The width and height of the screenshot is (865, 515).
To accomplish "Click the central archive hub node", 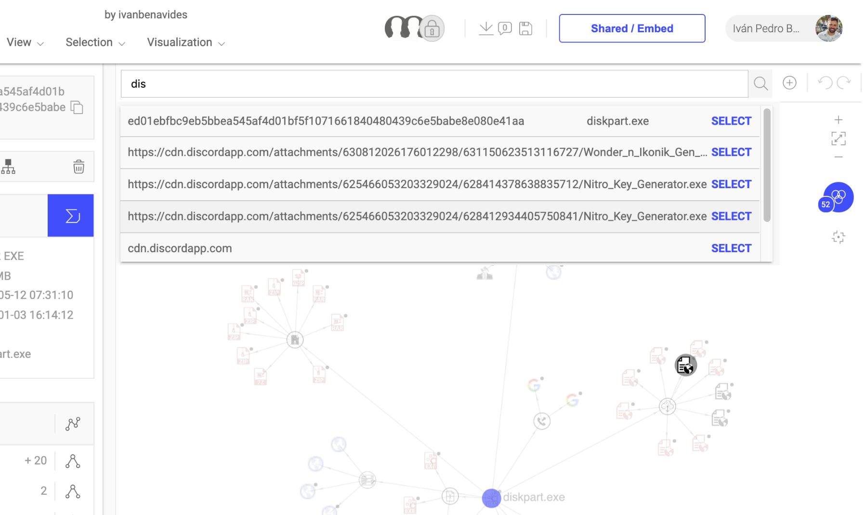I will pyautogui.click(x=295, y=340).
